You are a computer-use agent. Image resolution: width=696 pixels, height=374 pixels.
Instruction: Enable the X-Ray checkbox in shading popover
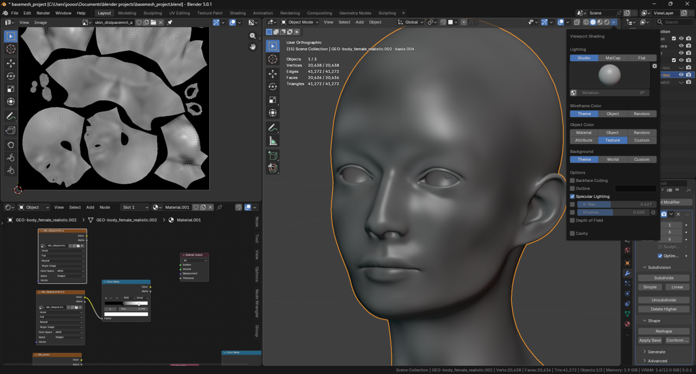(572, 204)
